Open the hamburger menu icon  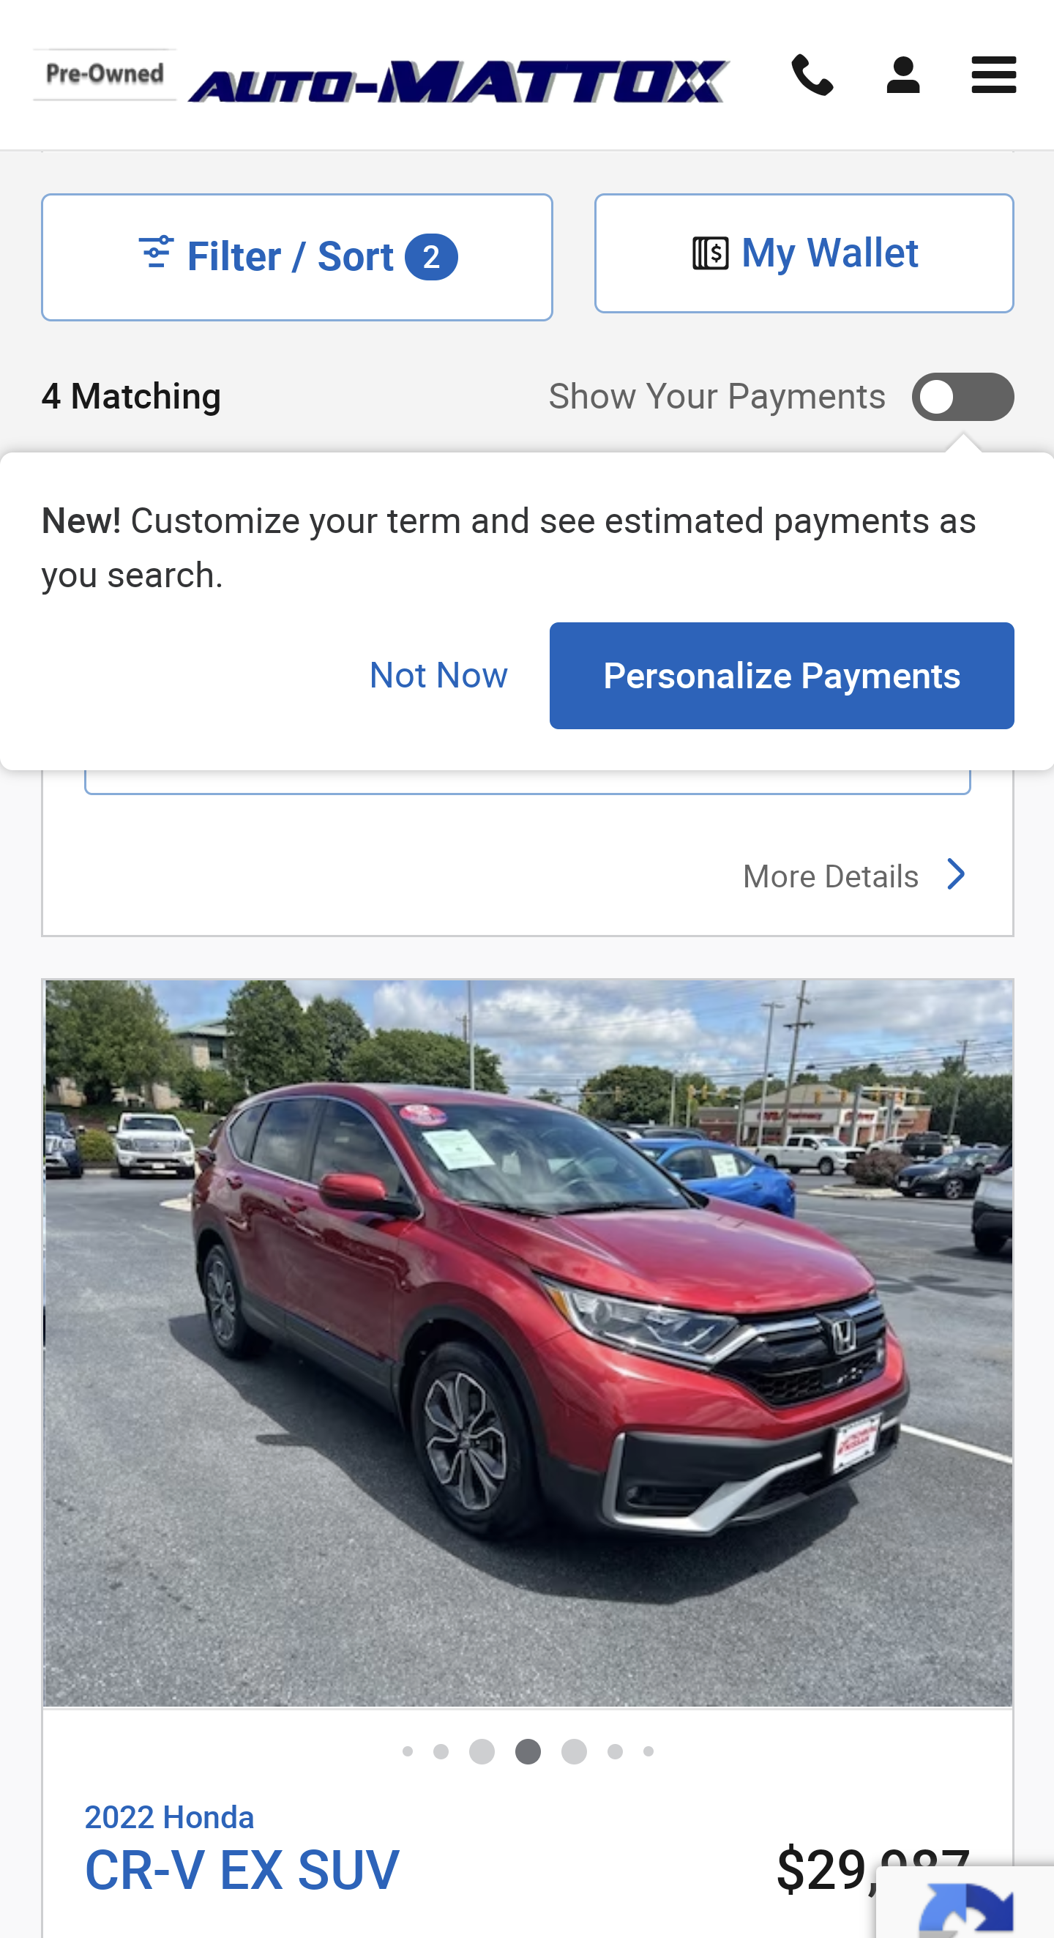pyautogui.click(x=994, y=75)
